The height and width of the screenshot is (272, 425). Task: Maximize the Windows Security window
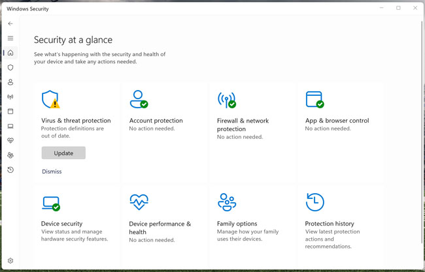click(x=398, y=8)
